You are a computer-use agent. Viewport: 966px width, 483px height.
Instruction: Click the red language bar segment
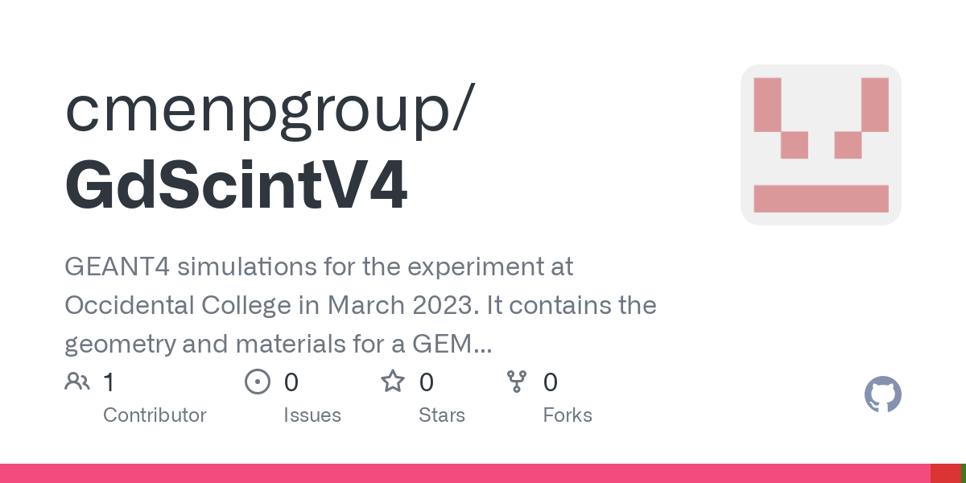pyautogui.click(x=946, y=473)
